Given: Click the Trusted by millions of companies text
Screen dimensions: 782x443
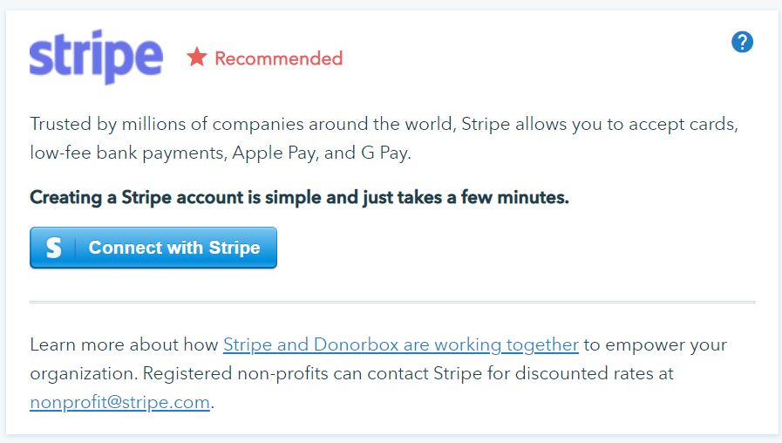Looking at the screenshot, I should click(243, 124).
